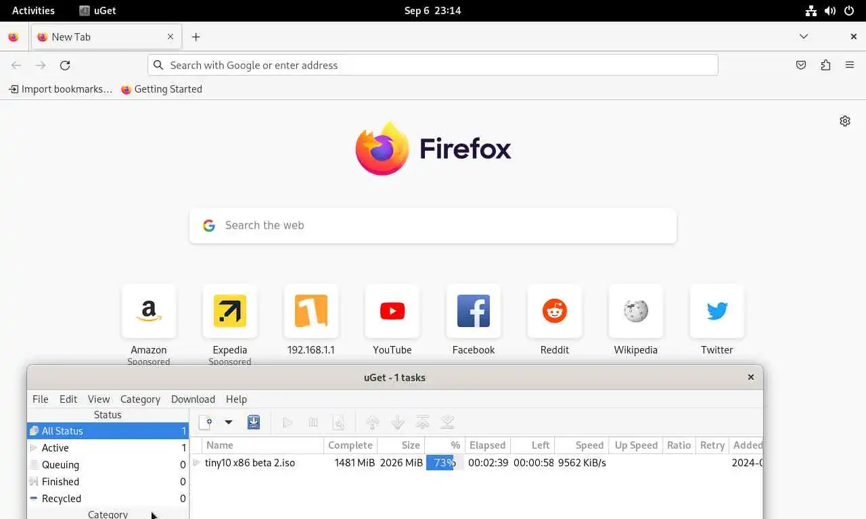
Task: Go forward with the Firefox forward arrow
Action: pos(41,65)
